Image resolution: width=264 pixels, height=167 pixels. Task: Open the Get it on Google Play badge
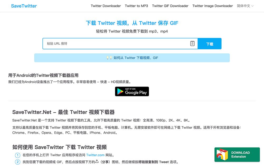(x=132, y=92)
